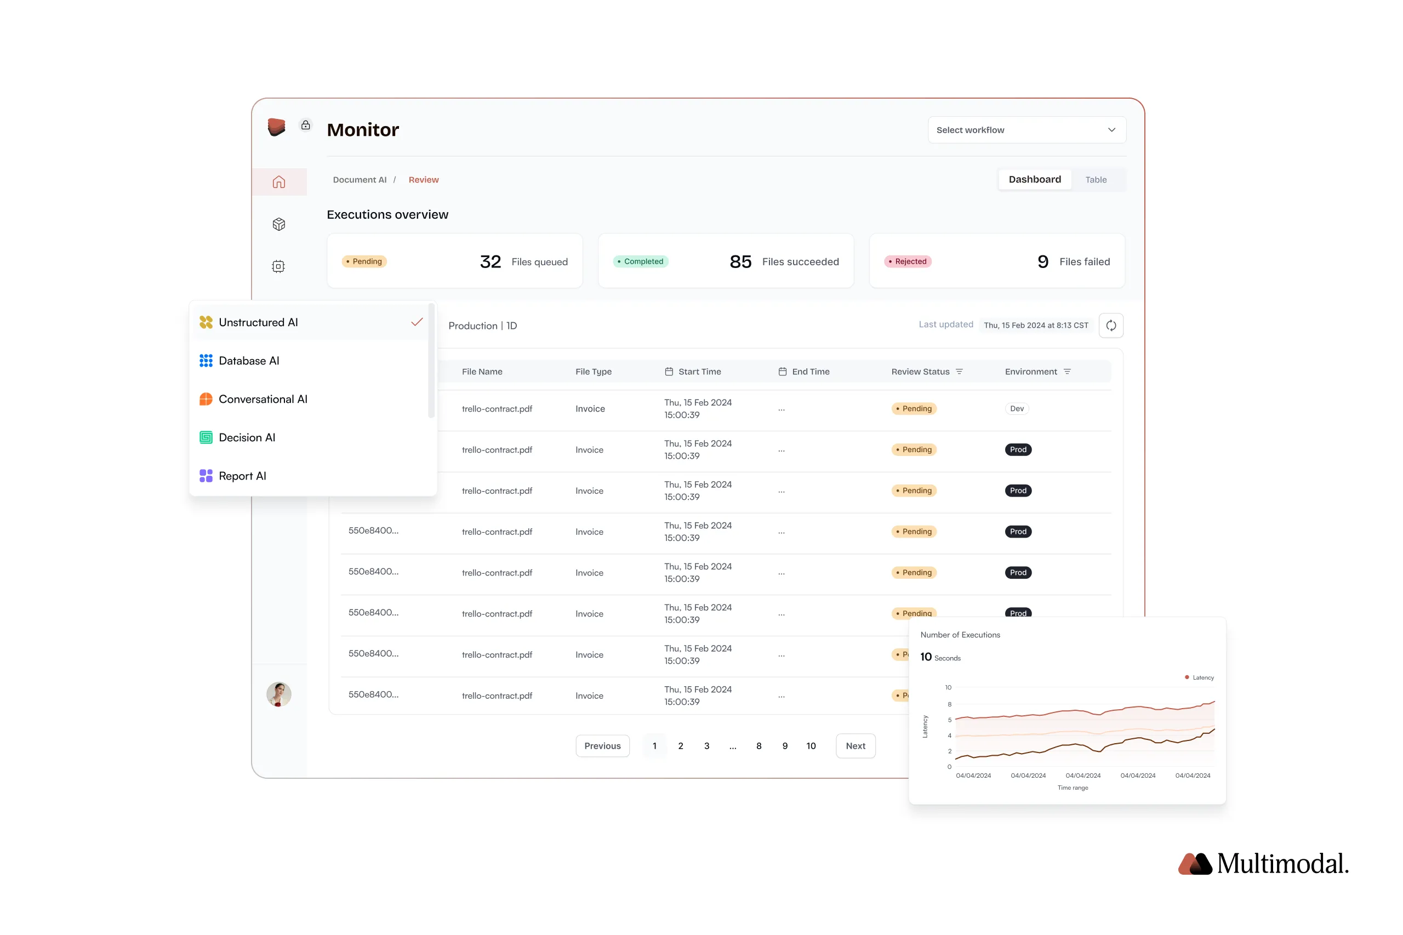Viewport: 1403px width, 935px height.
Task: Click the calendar icon beside Start Time
Action: pyautogui.click(x=668, y=371)
